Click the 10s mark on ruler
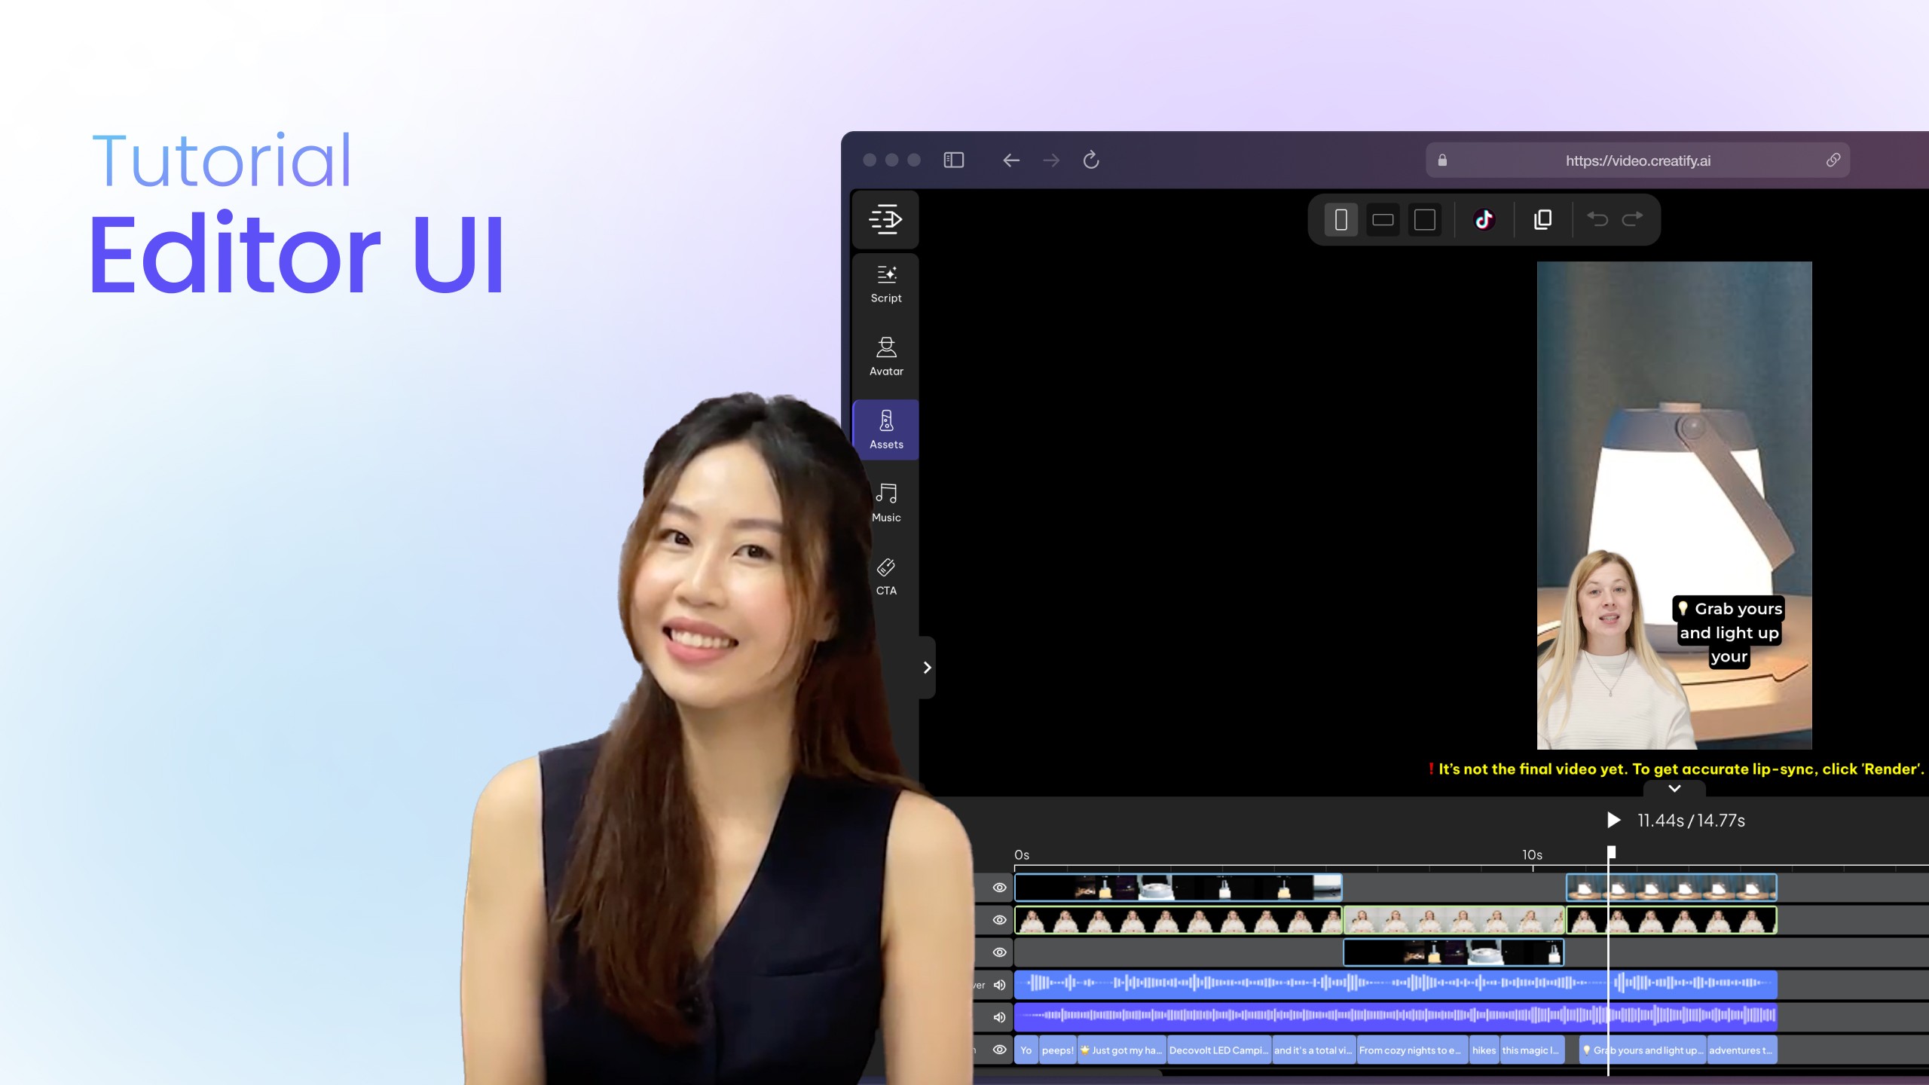Screen dimensions: 1929x1085 point(1532,855)
